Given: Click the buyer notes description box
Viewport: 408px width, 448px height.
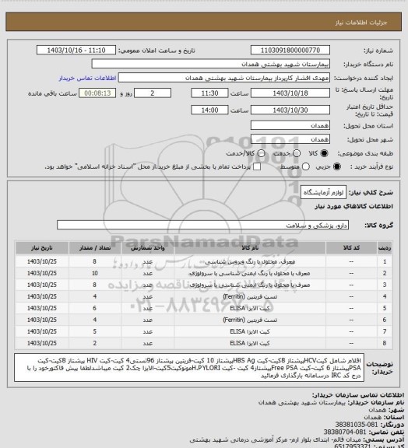Looking at the screenshot, I should point(189,367).
